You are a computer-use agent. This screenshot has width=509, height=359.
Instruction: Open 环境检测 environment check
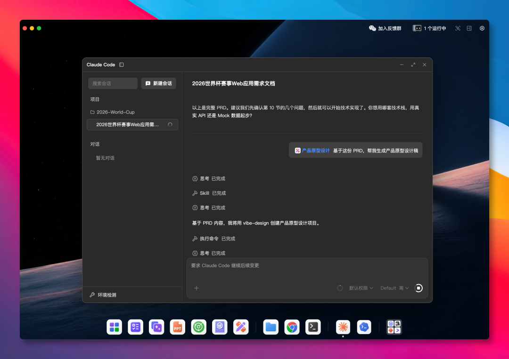point(103,295)
